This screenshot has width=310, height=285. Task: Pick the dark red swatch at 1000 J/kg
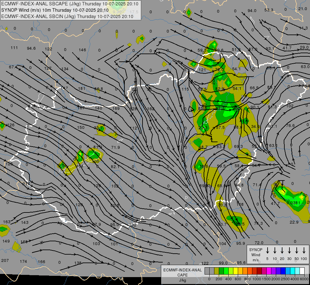[259, 271]
